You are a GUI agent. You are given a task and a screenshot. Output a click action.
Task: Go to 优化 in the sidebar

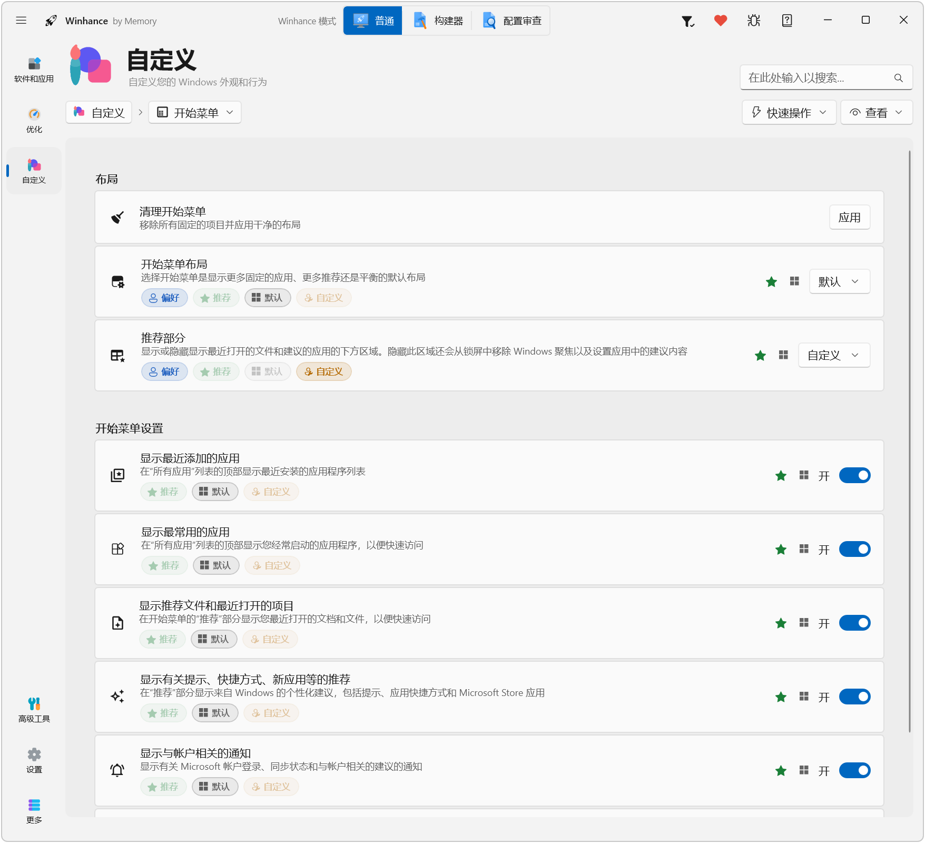coord(34,121)
